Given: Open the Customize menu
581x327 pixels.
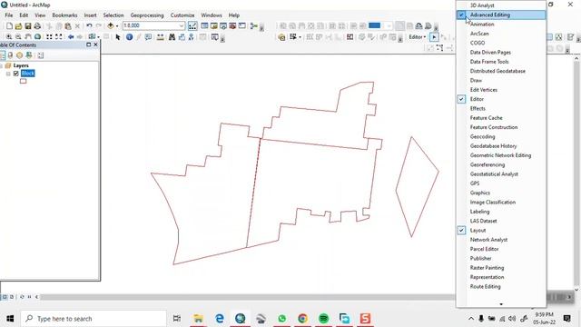Looking at the screenshot, I should 182,15.
